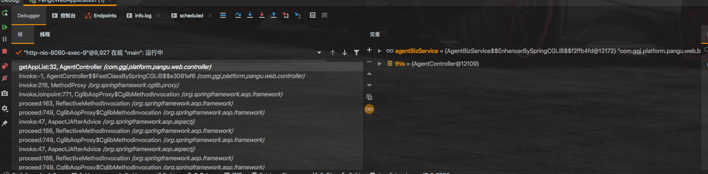Move the watch up in variables panel
Image resolution: width=708 pixels, height=174 pixels.
369,74
